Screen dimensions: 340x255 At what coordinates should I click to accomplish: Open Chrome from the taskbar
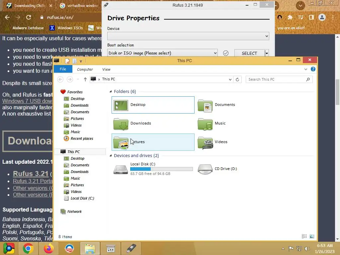[x=28, y=248]
